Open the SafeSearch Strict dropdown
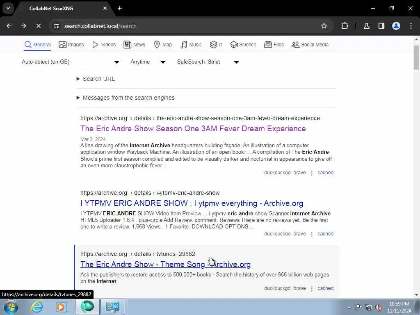Viewport: 420px width, 315px height. pyautogui.click(x=208, y=62)
